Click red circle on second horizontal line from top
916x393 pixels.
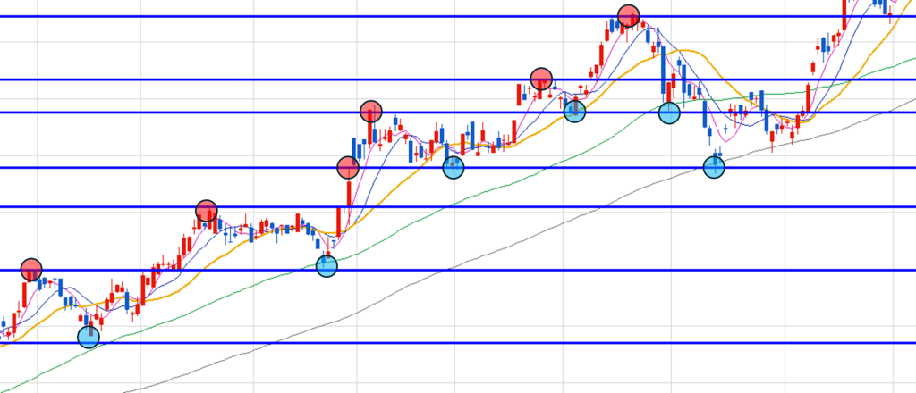541,79
